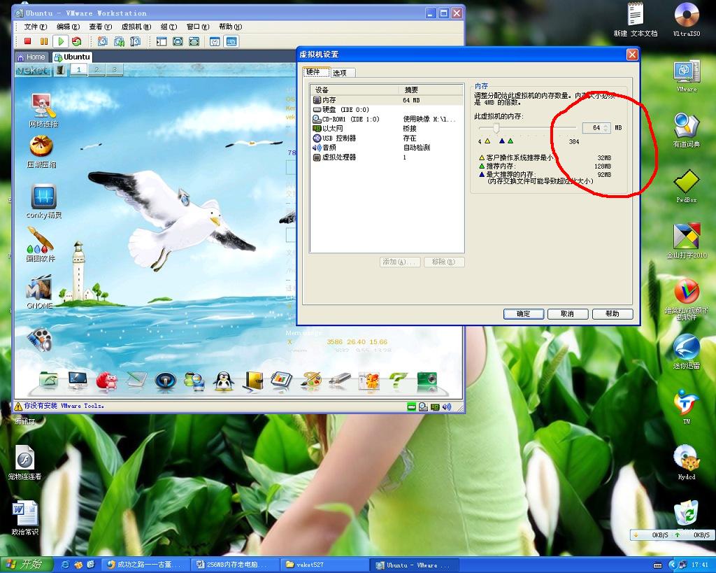Open the 编辑 menu
716x573 pixels.
pyautogui.click(x=68, y=27)
